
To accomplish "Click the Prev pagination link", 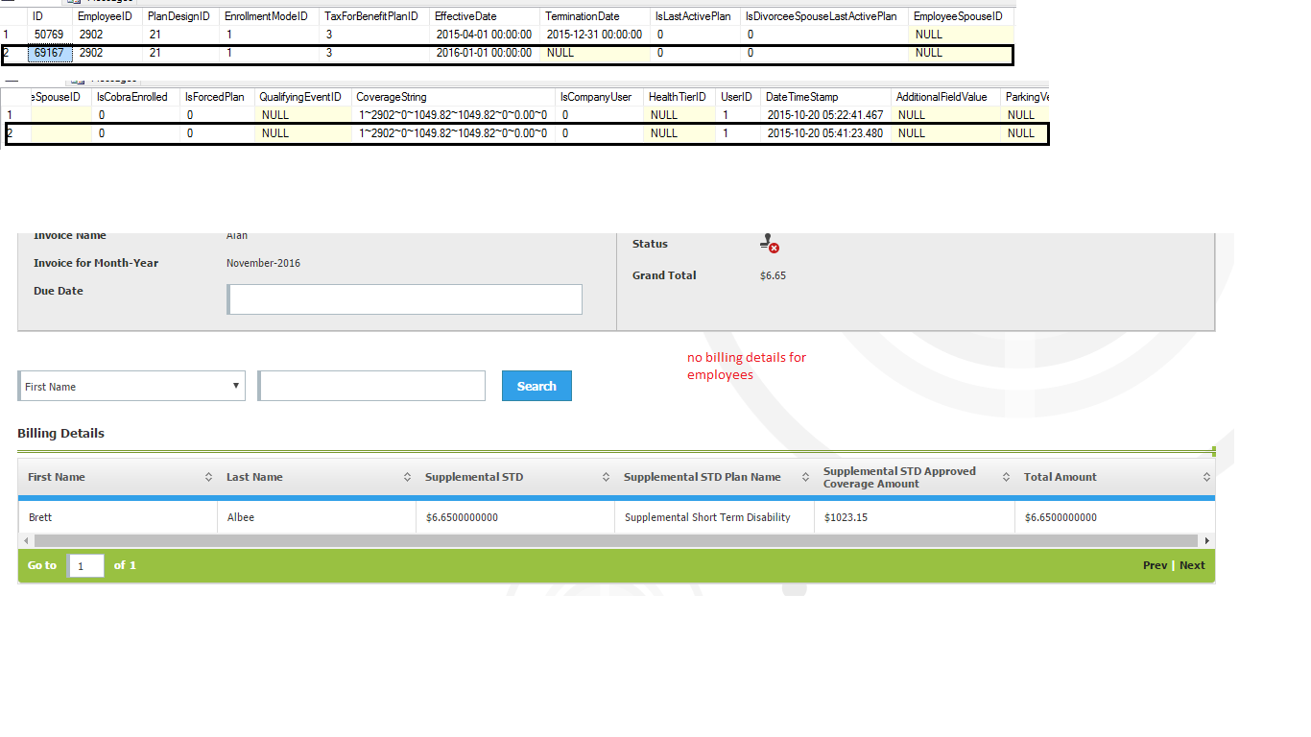I will coord(1155,565).
